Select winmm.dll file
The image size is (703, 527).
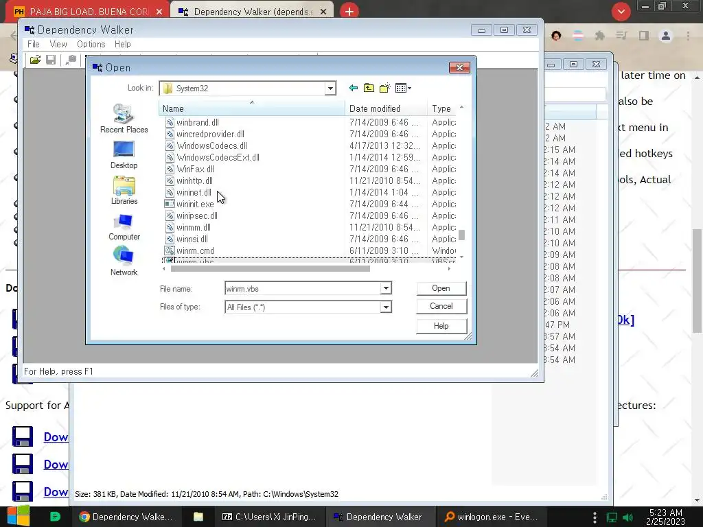[193, 227]
